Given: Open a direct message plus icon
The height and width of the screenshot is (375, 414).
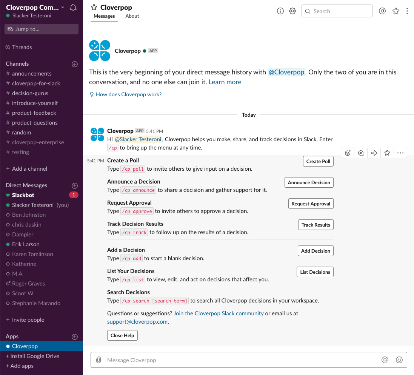Looking at the screenshot, I should coord(75,185).
